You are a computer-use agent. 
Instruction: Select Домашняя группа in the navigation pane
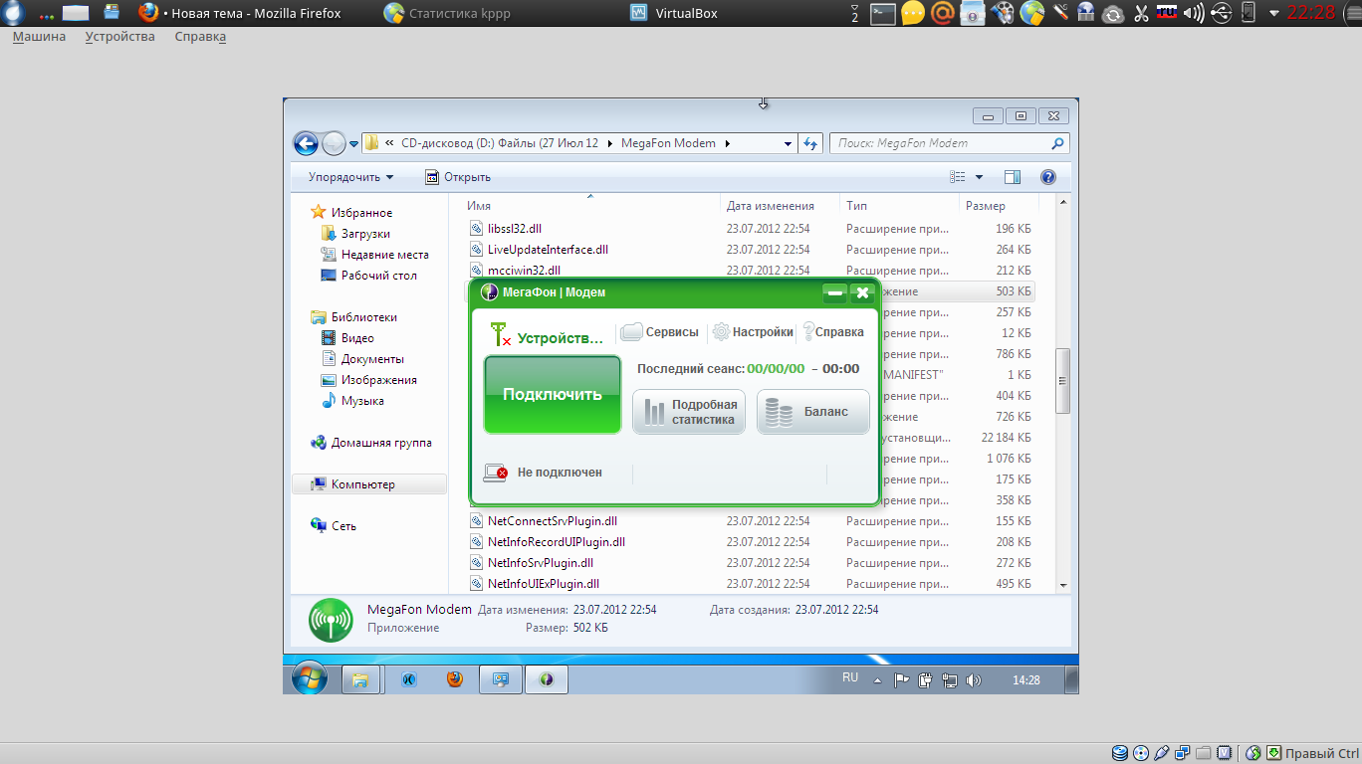point(371,443)
